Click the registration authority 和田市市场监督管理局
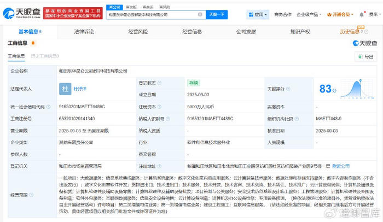This screenshot has height=222, width=383. pyautogui.click(x=80, y=166)
